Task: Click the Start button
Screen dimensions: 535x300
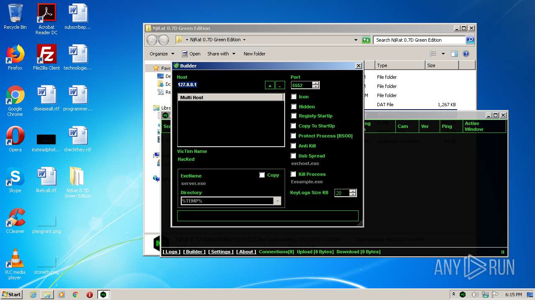Action: click(12, 295)
